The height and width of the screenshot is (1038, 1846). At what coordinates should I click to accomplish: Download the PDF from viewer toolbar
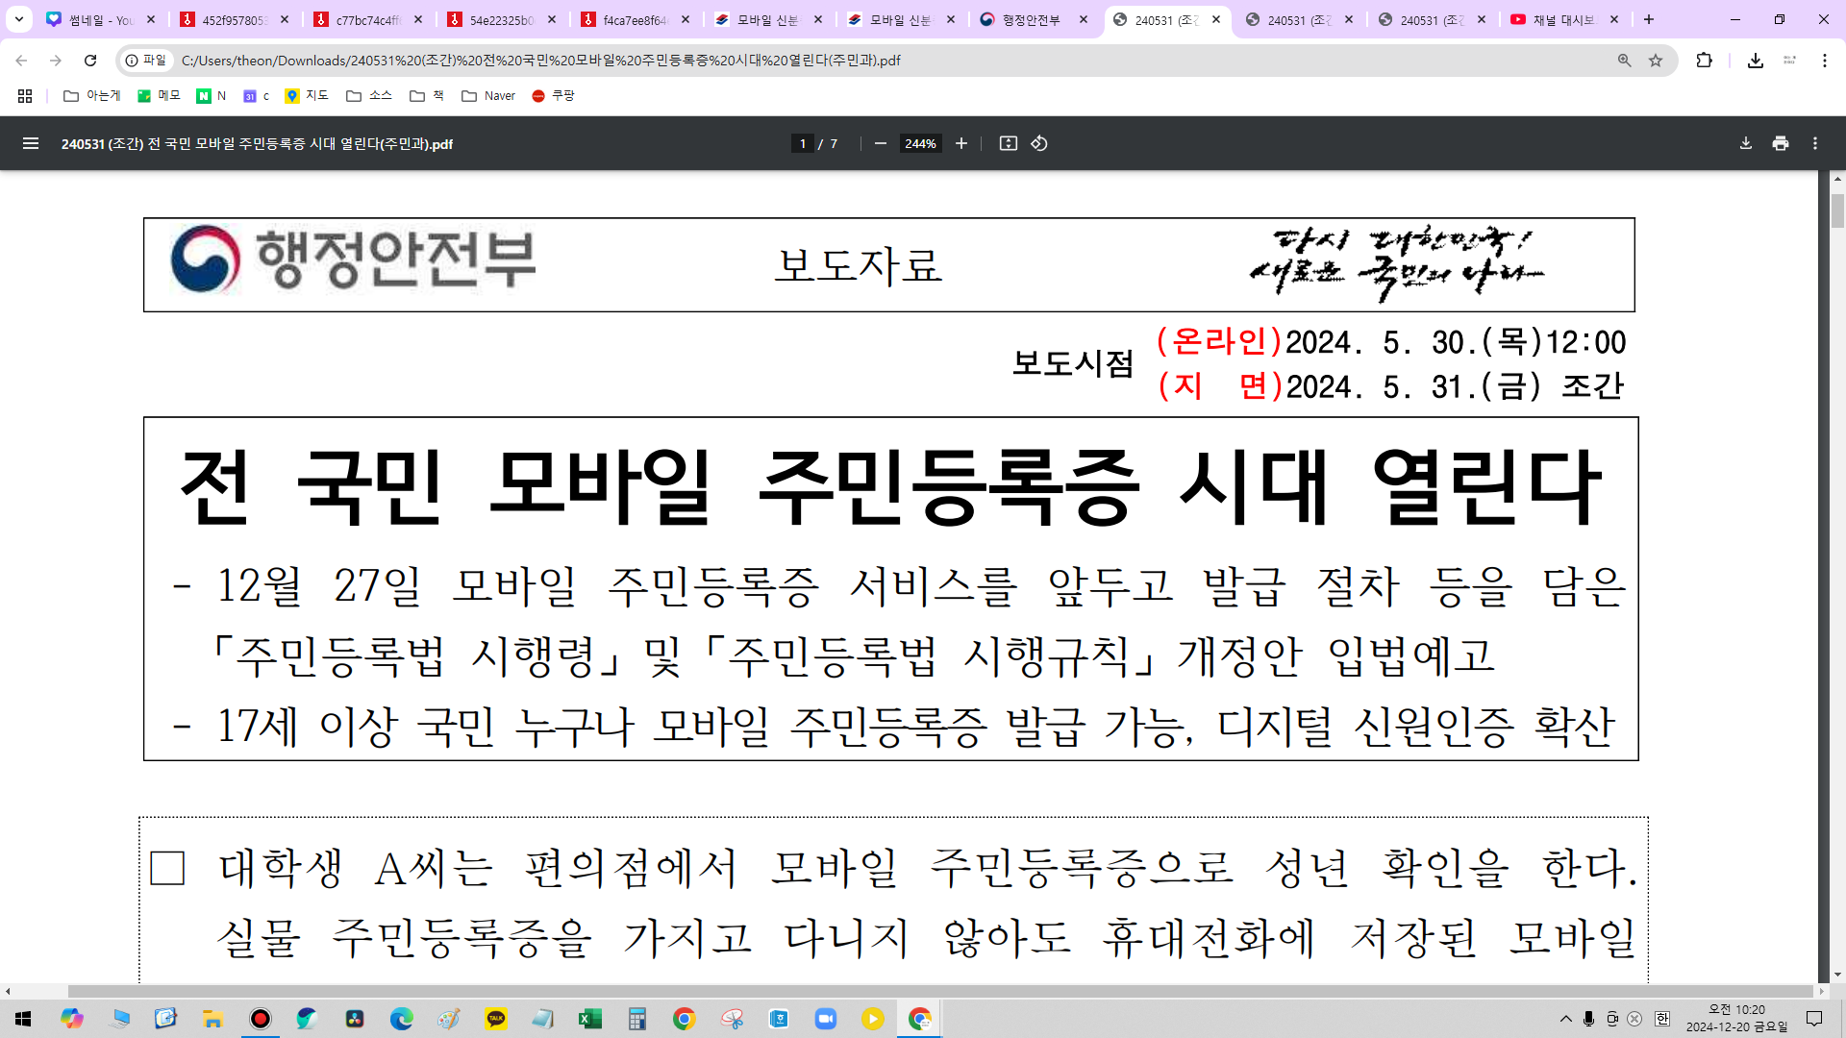(1745, 143)
